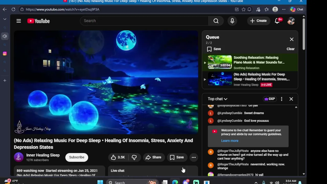This screenshot has width=327, height=184.
Task: Open Inner Healing Sleep channel name link
Action: 43,155
